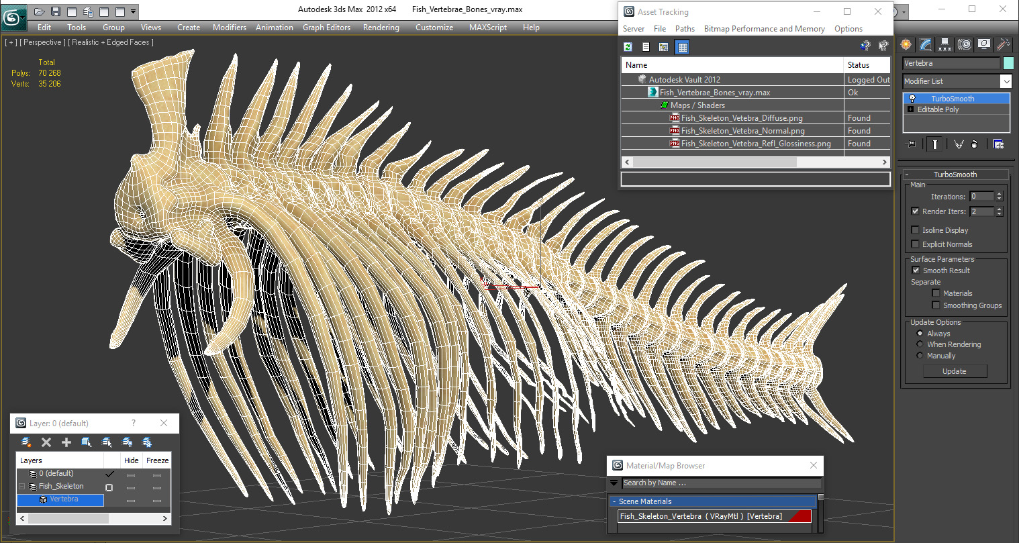Open the Quick Access toolbar dropdown arrow
The height and width of the screenshot is (543, 1019).
point(134,11)
